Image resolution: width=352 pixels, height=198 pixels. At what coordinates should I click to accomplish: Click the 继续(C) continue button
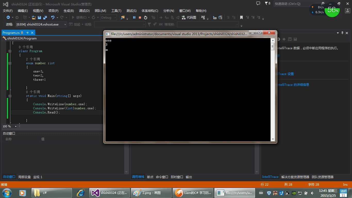(x=79, y=18)
